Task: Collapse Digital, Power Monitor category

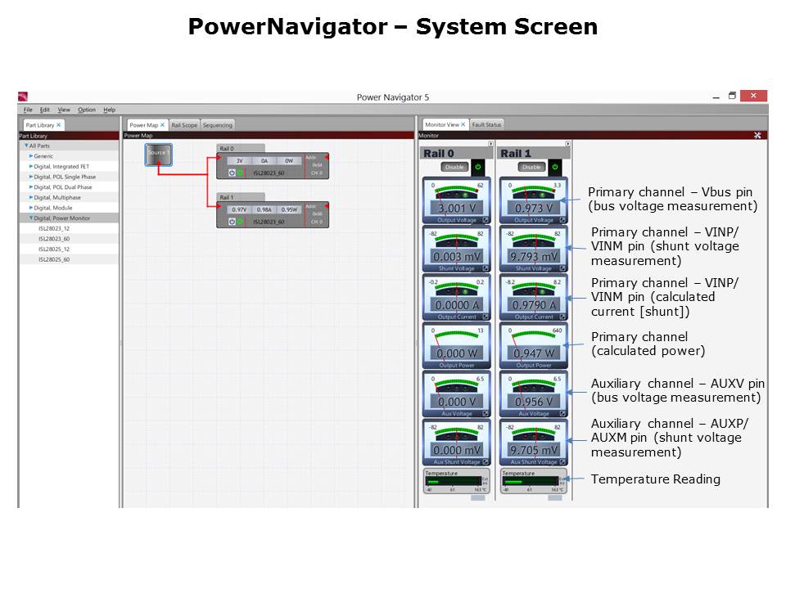Action: coord(31,218)
